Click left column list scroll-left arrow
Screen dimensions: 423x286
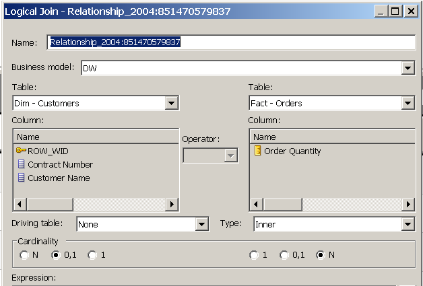(20, 205)
